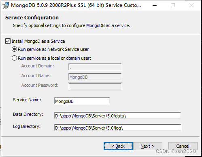This screenshot has width=202, height=157.
Task: Click the window title text MongoDB 5.0.9
Action: (x=76, y=5)
